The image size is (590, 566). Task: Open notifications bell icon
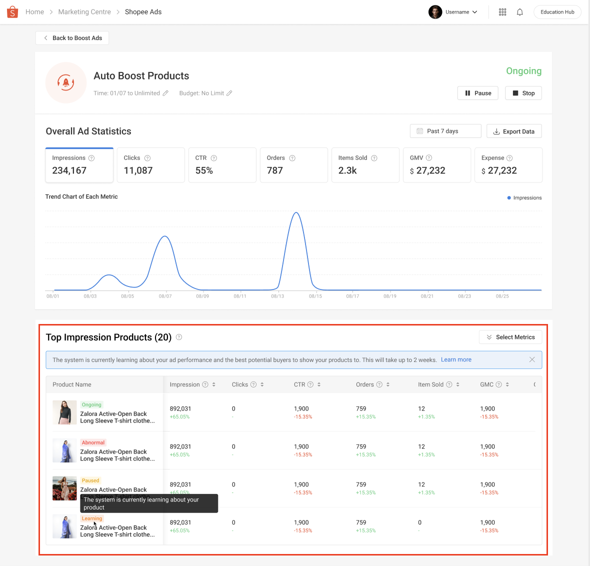coord(519,12)
